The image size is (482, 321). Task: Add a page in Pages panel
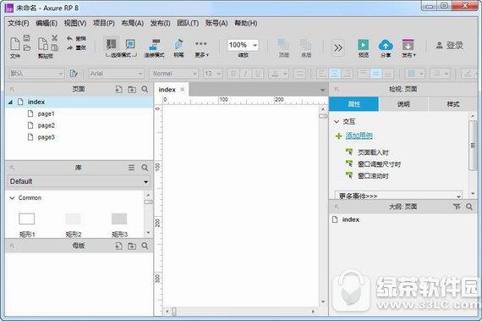pos(118,90)
